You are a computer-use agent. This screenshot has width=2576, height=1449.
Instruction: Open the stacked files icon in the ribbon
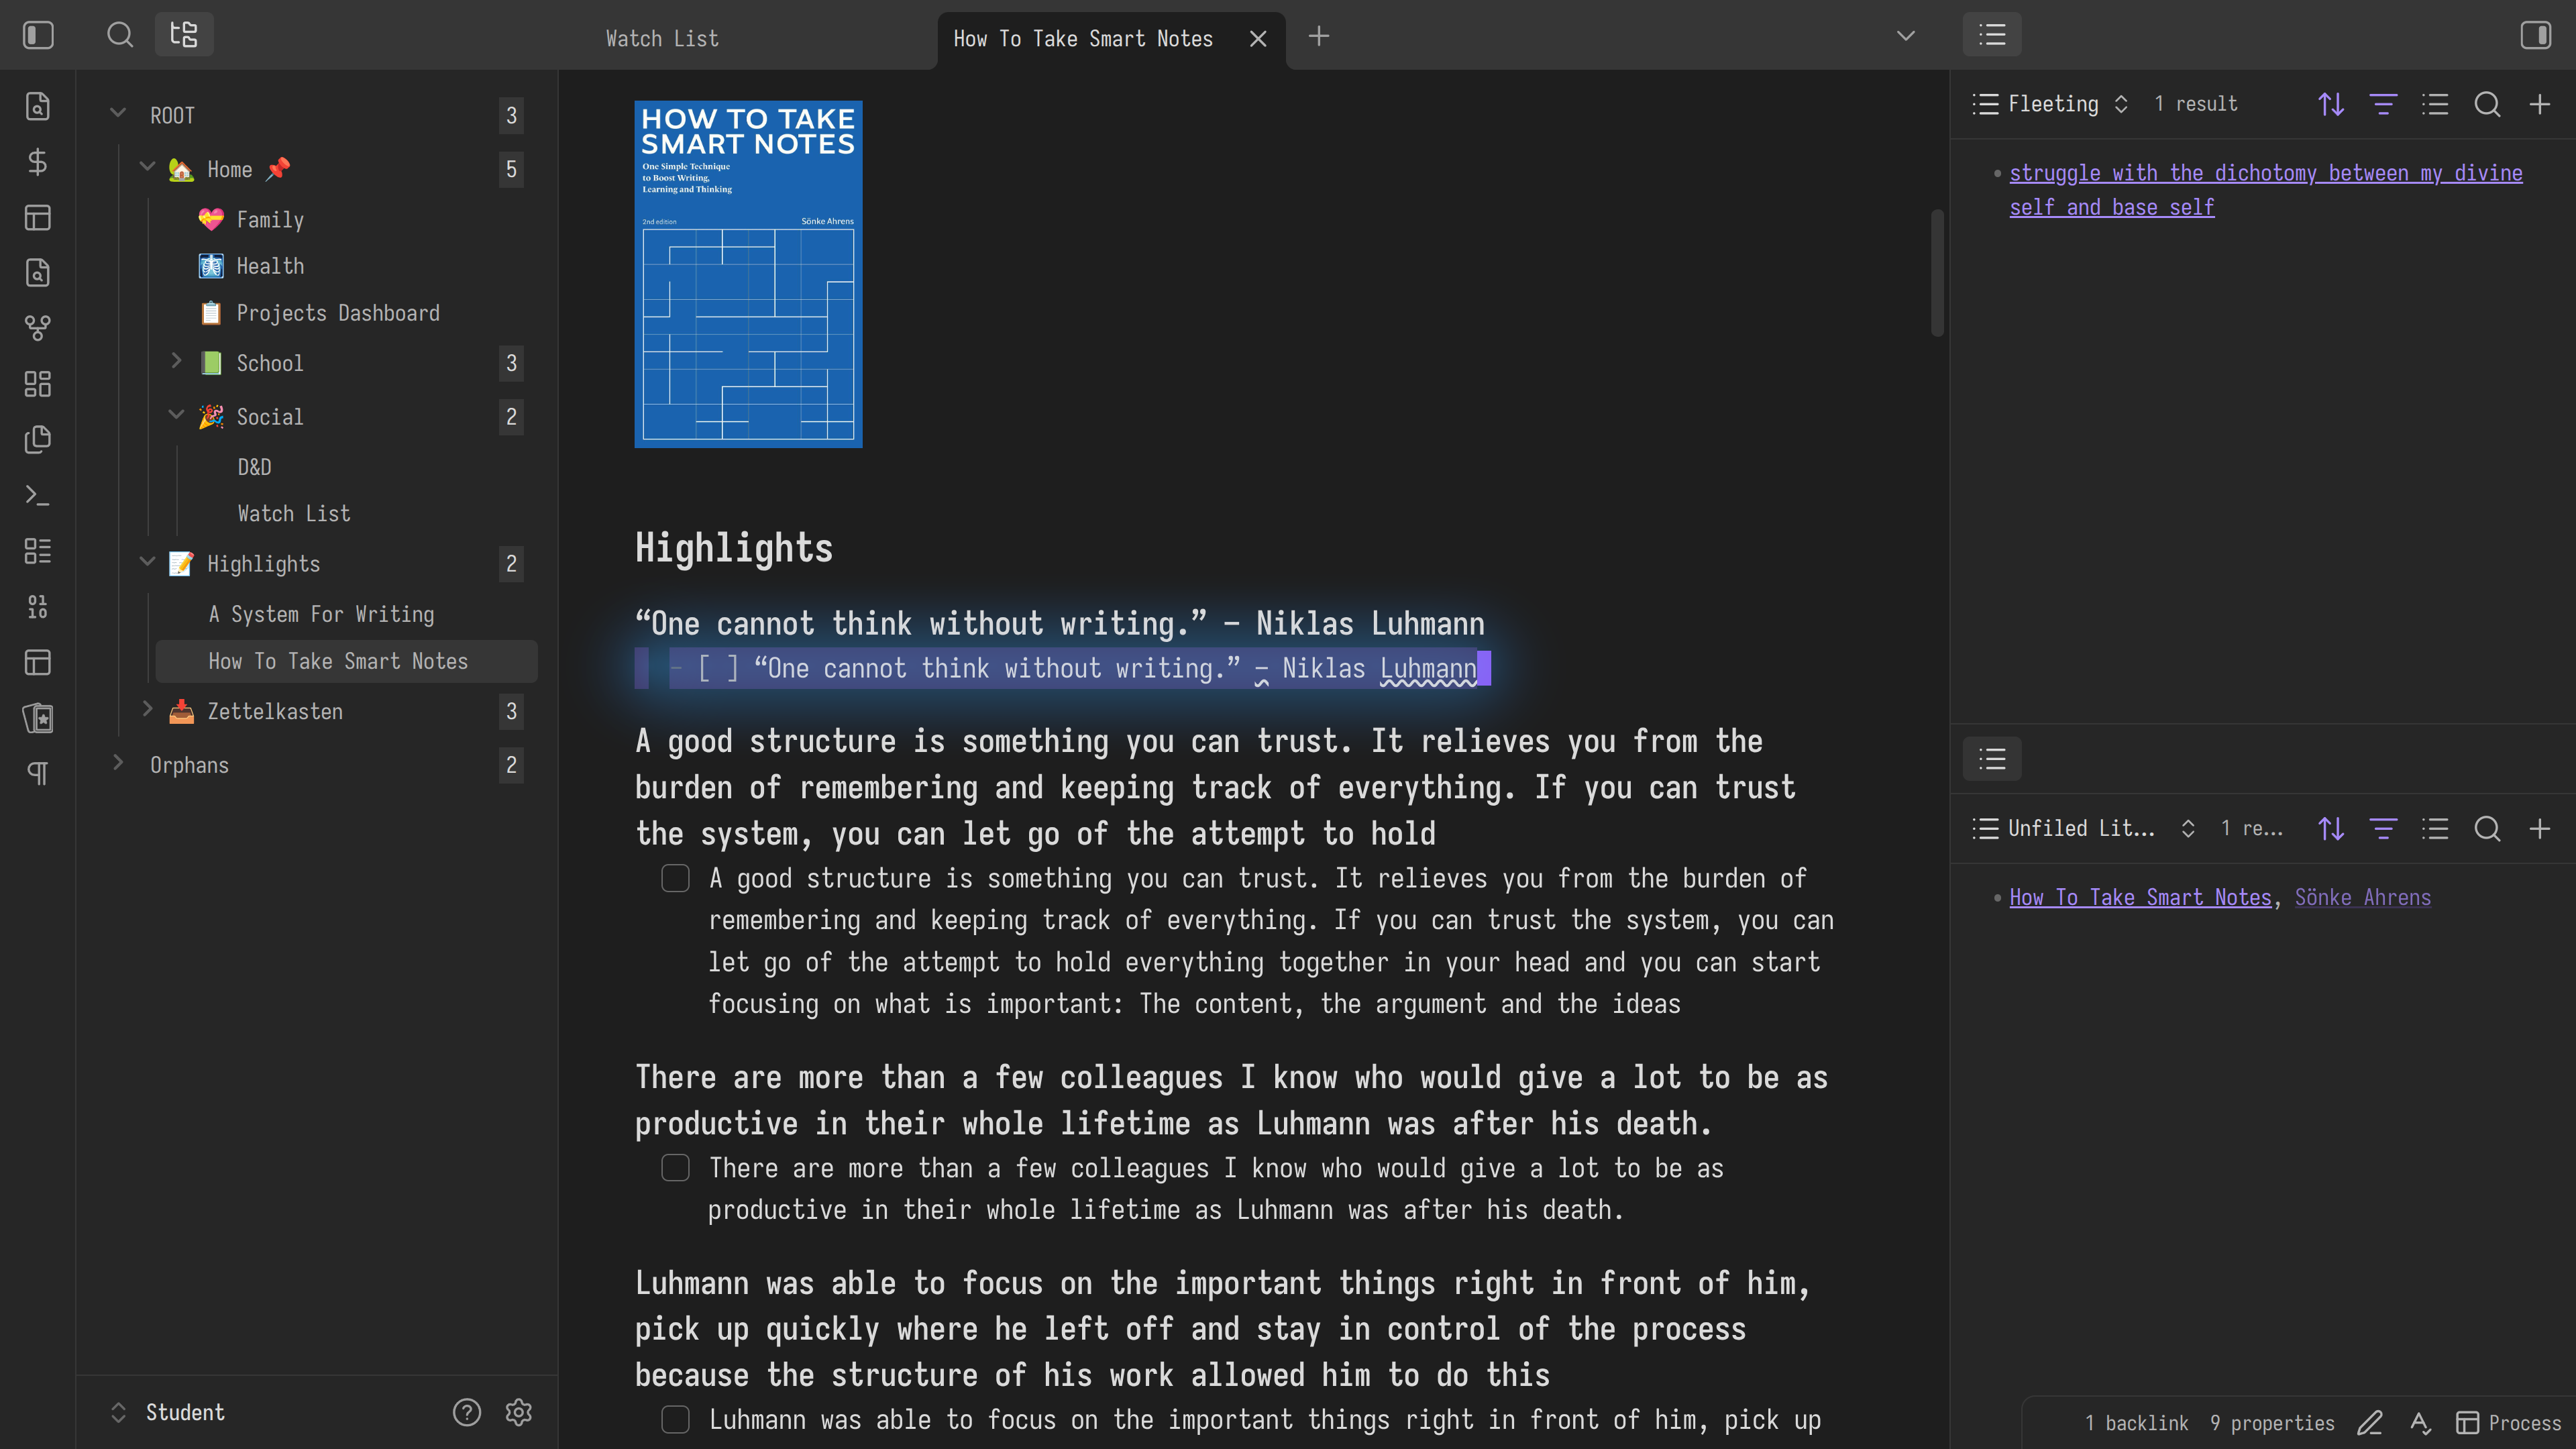point(38,439)
